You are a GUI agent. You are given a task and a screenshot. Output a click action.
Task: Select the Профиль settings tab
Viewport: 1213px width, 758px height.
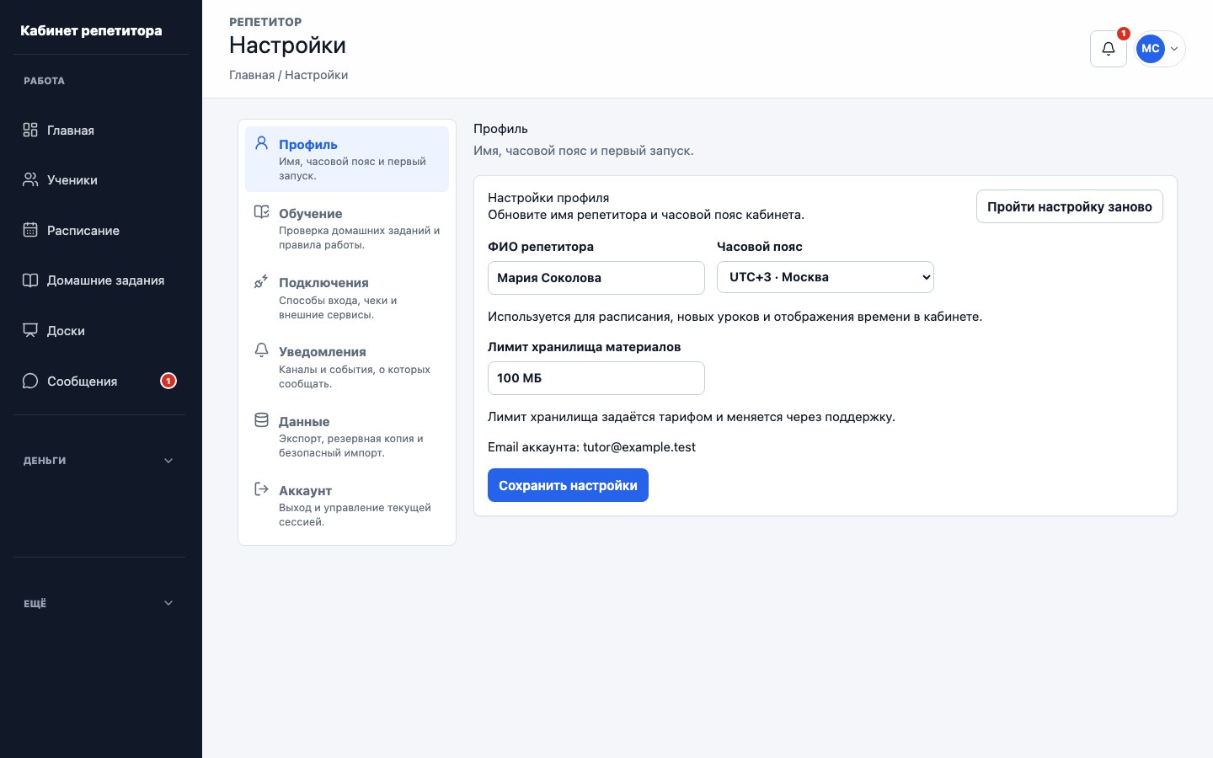(x=347, y=159)
